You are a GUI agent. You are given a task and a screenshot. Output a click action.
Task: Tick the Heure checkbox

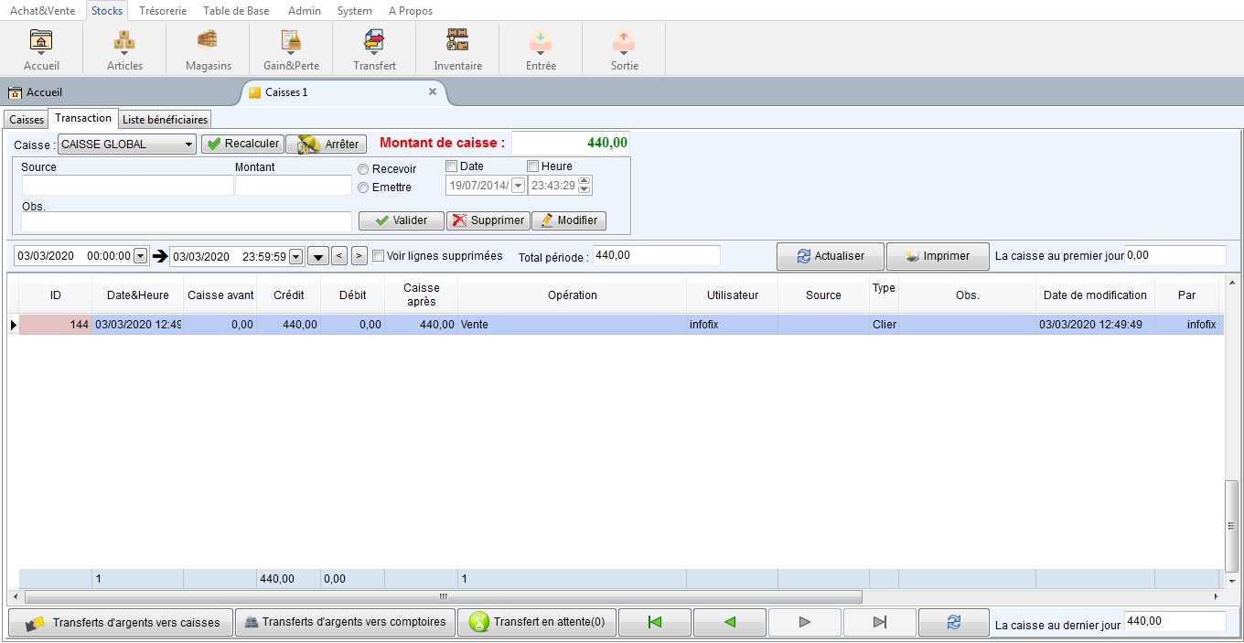pos(533,166)
